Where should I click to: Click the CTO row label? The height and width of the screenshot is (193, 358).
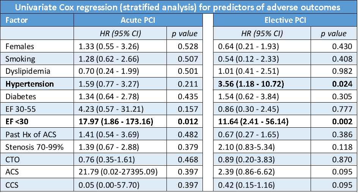click(13, 159)
